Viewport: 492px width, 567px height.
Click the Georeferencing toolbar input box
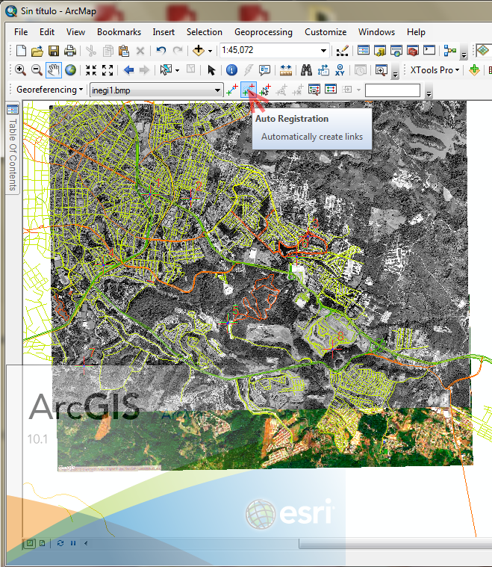pyautogui.click(x=393, y=90)
